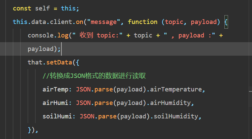Viewport: 252px width, 139px height.
Task: Click the 'log' method name
Action: coord(63,35)
